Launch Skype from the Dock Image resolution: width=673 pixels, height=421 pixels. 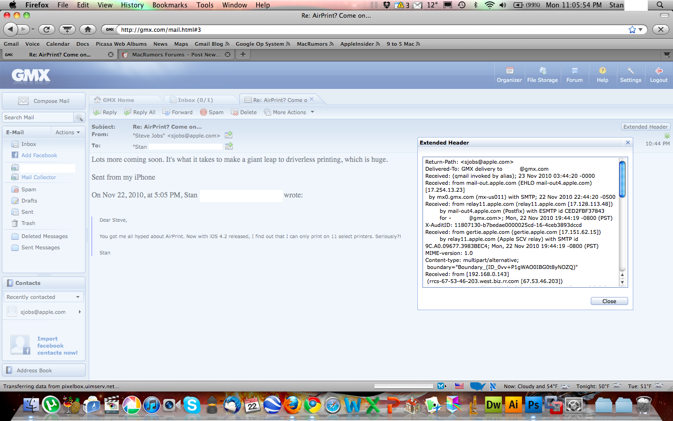[x=192, y=405]
